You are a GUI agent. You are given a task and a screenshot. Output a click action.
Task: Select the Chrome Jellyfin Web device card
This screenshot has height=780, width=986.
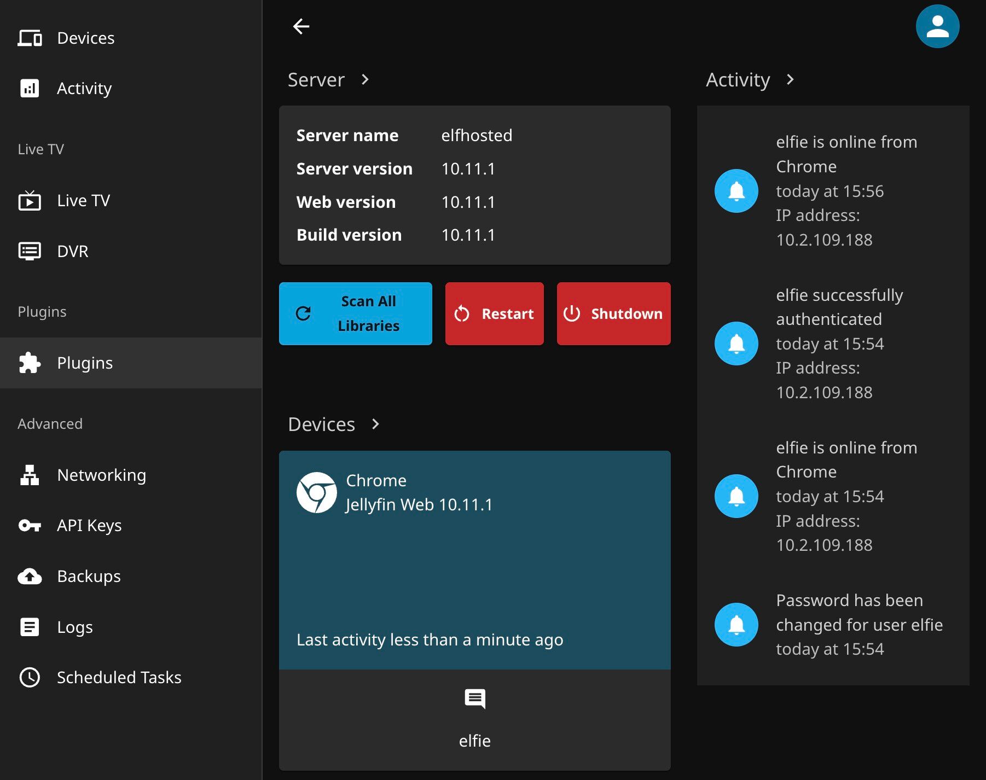(x=475, y=560)
